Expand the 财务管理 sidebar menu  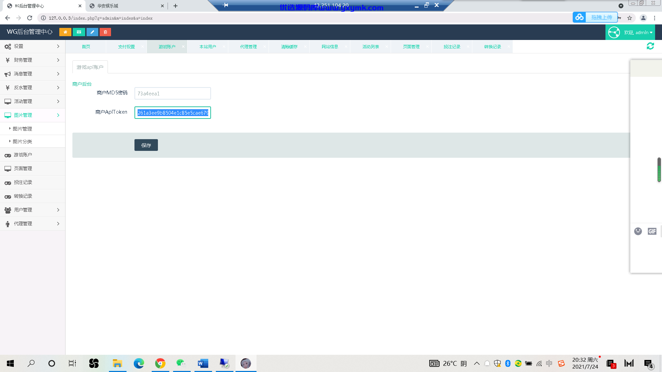pyautogui.click(x=33, y=60)
